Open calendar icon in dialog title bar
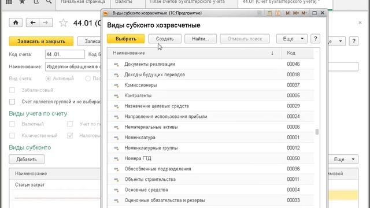The height and width of the screenshot is (208, 370). (x=277, y=13)
